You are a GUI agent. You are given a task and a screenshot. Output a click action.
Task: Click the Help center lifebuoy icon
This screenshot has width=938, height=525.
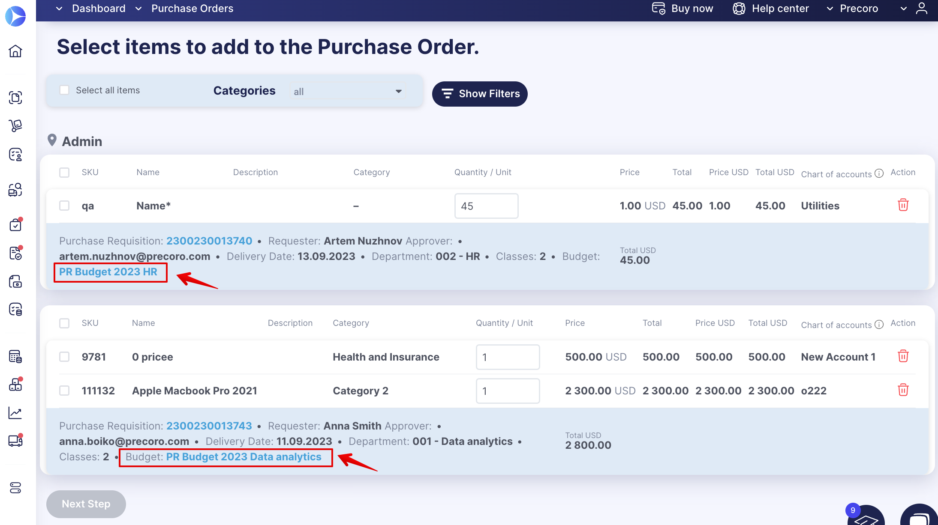tap(739, 8)
